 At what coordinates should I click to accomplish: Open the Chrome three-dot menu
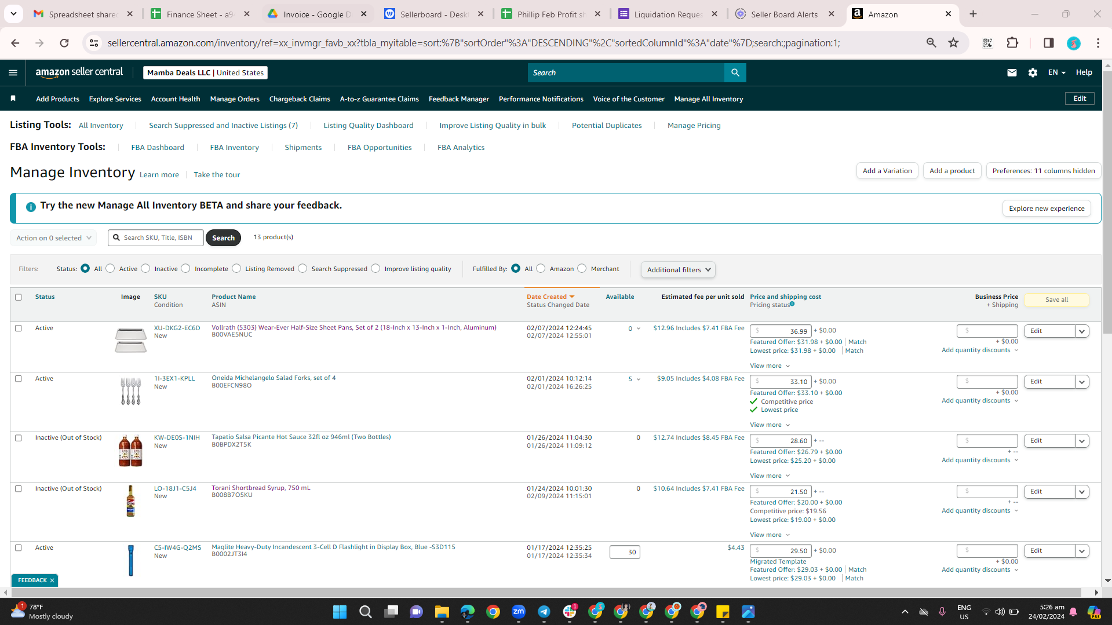tap(1098, 43)
